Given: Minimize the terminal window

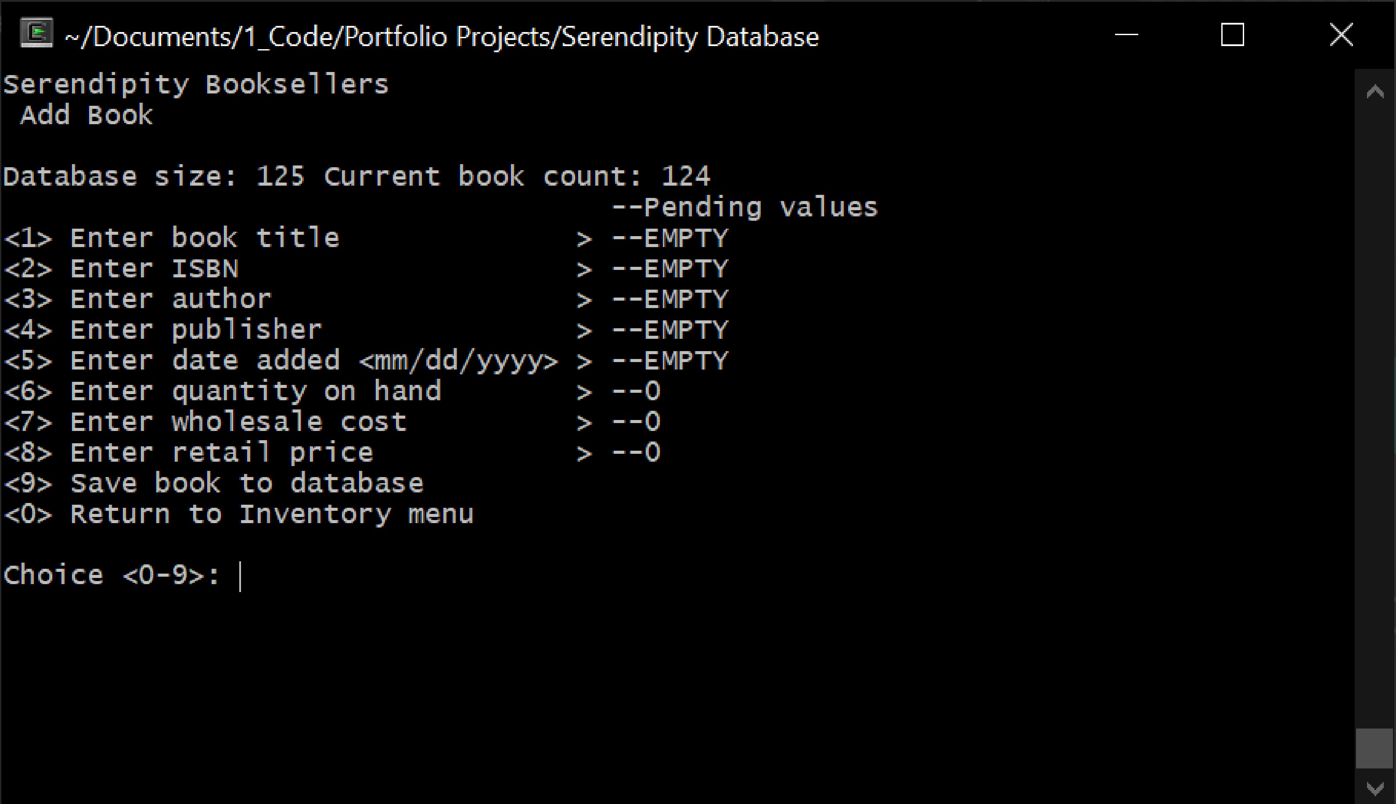Looking at the screenshot, I should (x=1126, y=35).
